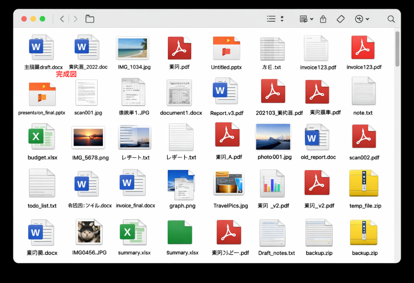The width and height of the screenshot is (414, 283).
Task: Open the IMG_1034.jpg beach photo
Action: pos(133,47)
